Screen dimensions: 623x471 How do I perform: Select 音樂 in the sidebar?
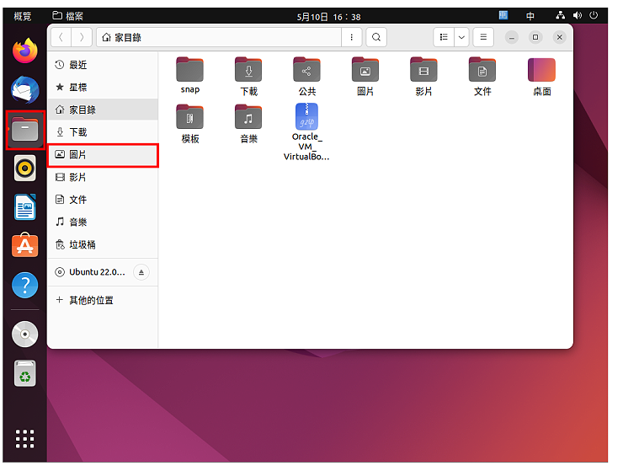tap(103, 222)
